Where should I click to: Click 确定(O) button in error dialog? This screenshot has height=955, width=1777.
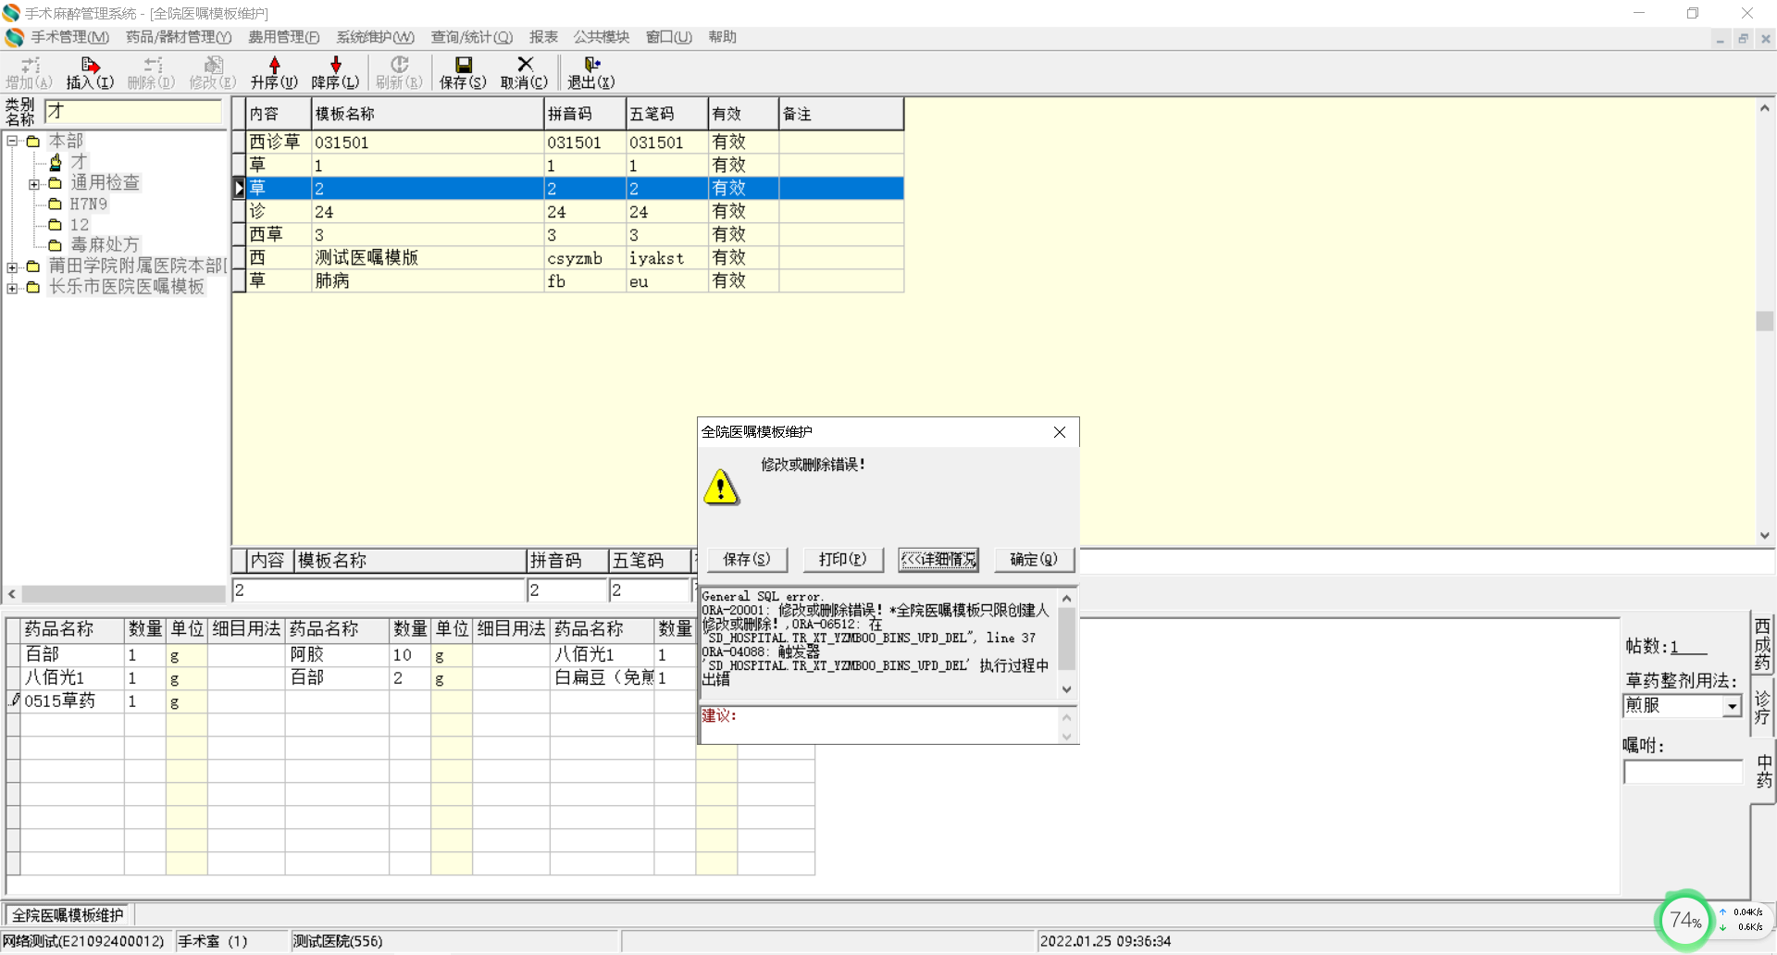pos(1034,559)
